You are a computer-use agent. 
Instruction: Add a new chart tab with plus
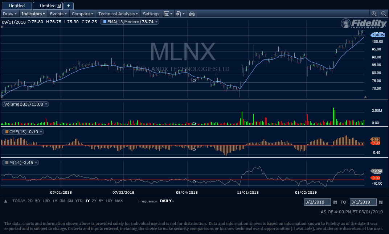[69, 6]
